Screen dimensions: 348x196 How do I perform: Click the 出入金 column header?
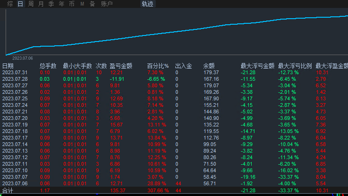(x=183, y=66)
